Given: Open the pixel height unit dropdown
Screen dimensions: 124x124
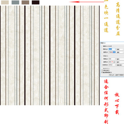Looking at the screenshot, I should [120, 52].
